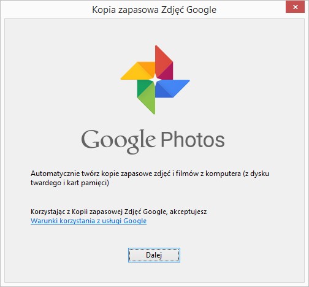
Task: Click the text starting with Automatycznie twórz kopie zapasowe
Action: [x=150, y=178]
